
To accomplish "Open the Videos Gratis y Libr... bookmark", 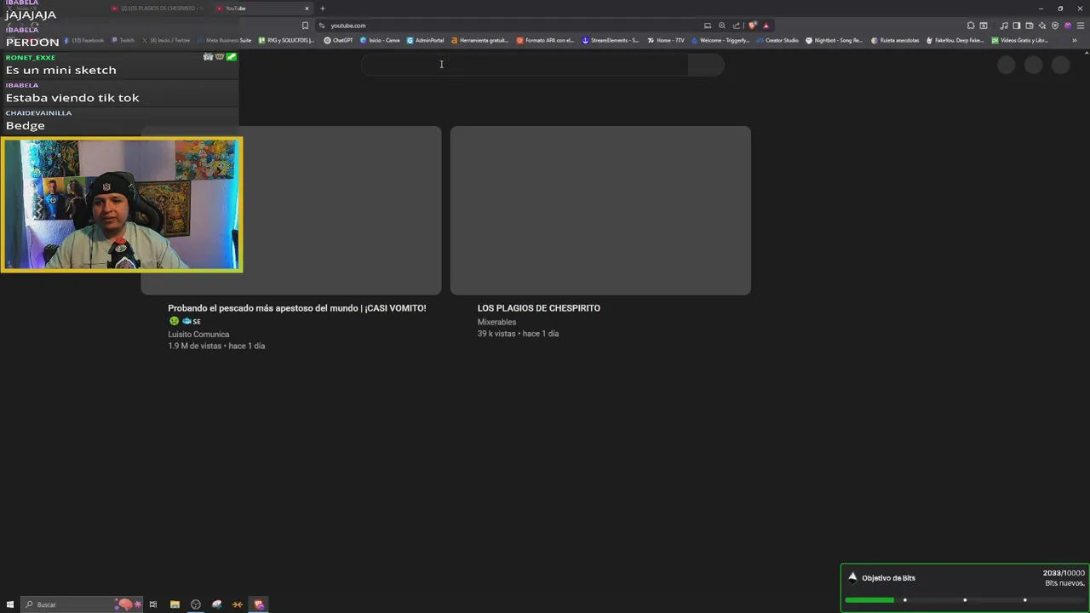I will click(x=1020, y=40).
